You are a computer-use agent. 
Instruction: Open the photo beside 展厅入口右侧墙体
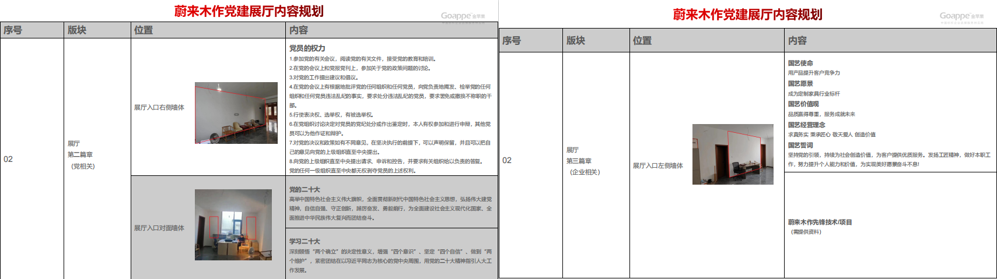(x=236, y=113)
